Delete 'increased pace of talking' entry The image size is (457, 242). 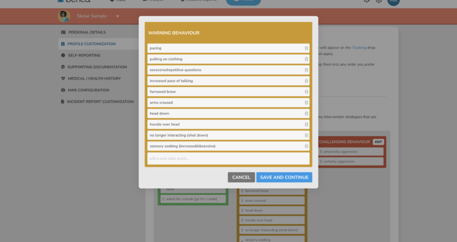(306, 81)
